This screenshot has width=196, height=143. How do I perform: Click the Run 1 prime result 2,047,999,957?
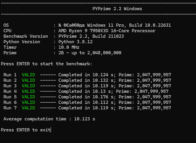pyautogui.click(x=154, y=75)
